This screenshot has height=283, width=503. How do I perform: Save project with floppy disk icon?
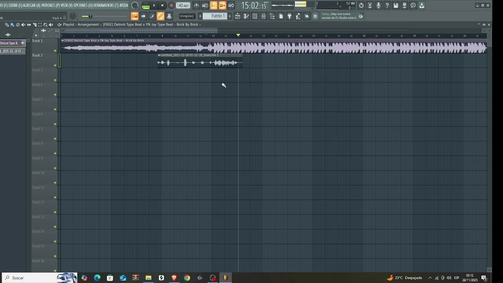click(x=396, y=6)
